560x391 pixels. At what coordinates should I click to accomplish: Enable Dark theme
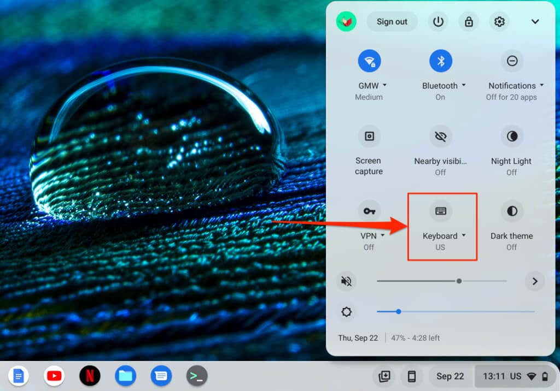(x=512, y=211)
